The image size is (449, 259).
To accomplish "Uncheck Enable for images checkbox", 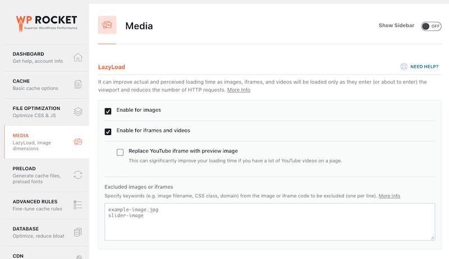I will click(108, 111).
